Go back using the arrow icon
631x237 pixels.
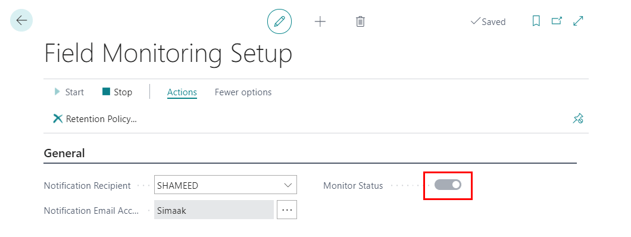21,20
